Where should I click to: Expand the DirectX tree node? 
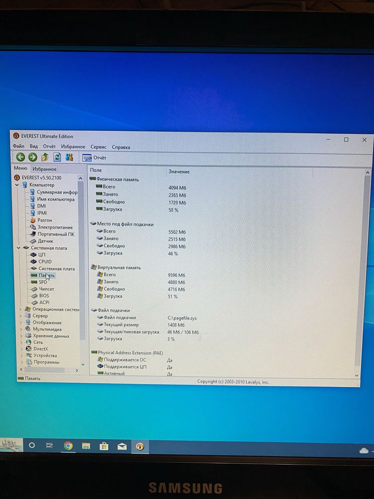(x=20, y=349)
